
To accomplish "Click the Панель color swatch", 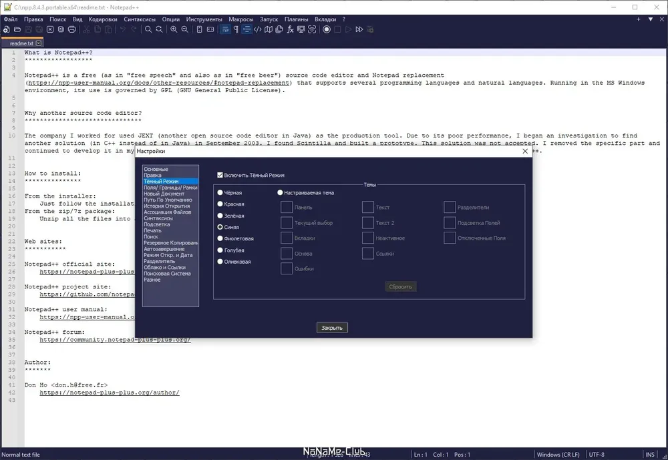I will [287, 208].
